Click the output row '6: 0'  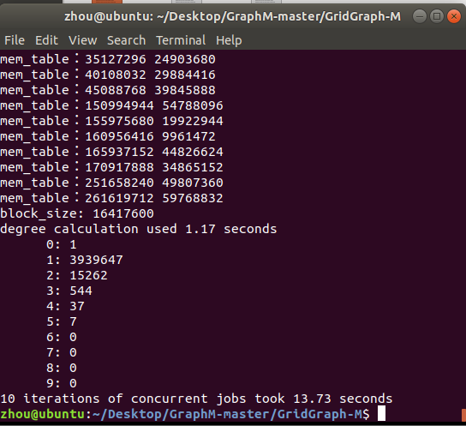(62, 338)
